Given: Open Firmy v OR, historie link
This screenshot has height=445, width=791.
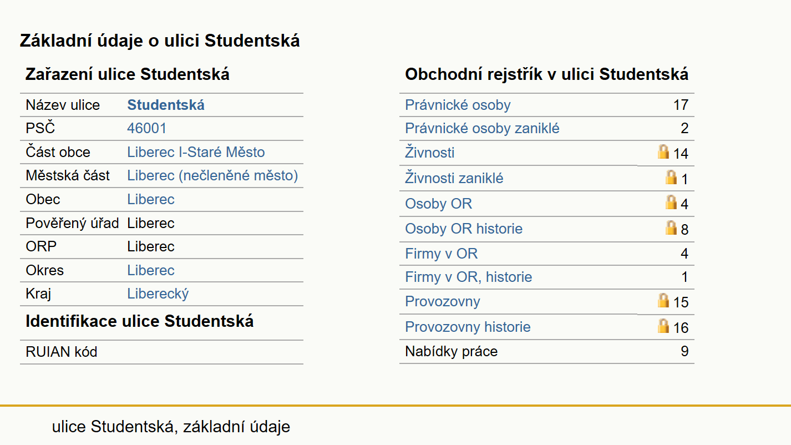Looking at the screenshot, I should (468, 277).
